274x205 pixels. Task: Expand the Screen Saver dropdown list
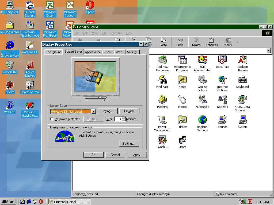click(x=93, y=111)
